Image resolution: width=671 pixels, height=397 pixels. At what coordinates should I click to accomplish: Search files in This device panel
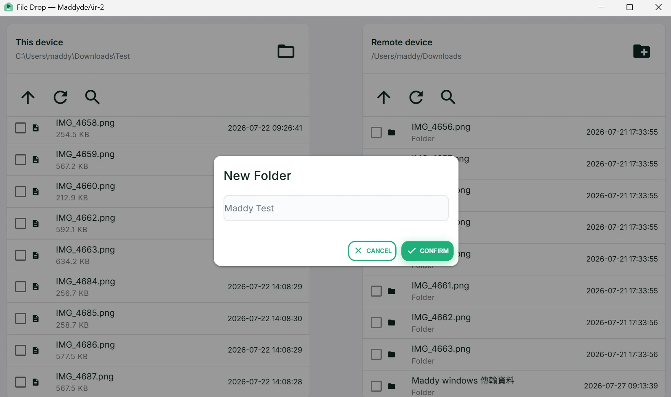click(x=92, y=97)
